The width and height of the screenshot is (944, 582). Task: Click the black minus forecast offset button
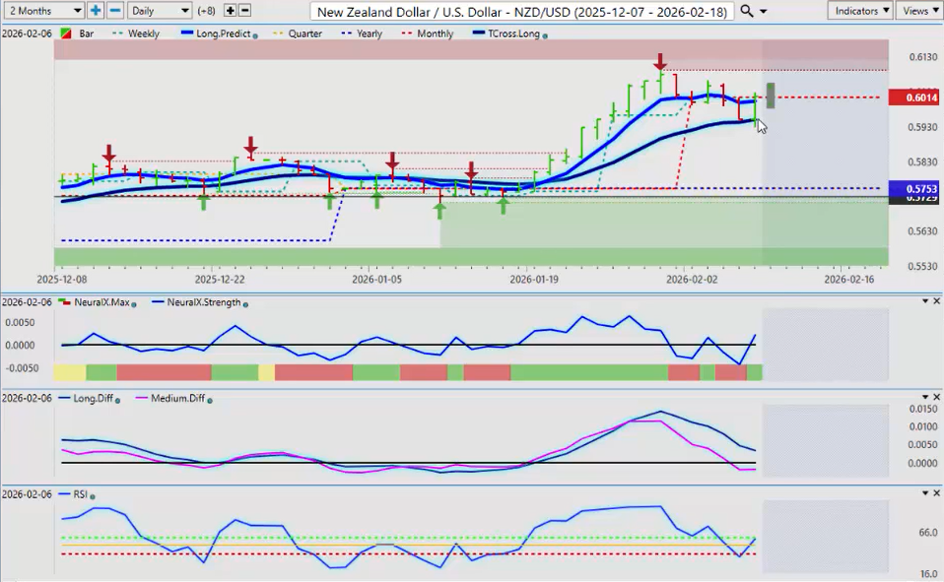pos(244,11)
